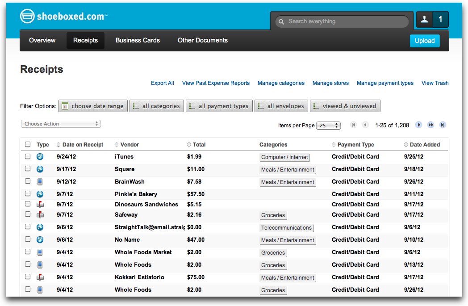Sort by Date on Receipt arrows

pos(58,145)
